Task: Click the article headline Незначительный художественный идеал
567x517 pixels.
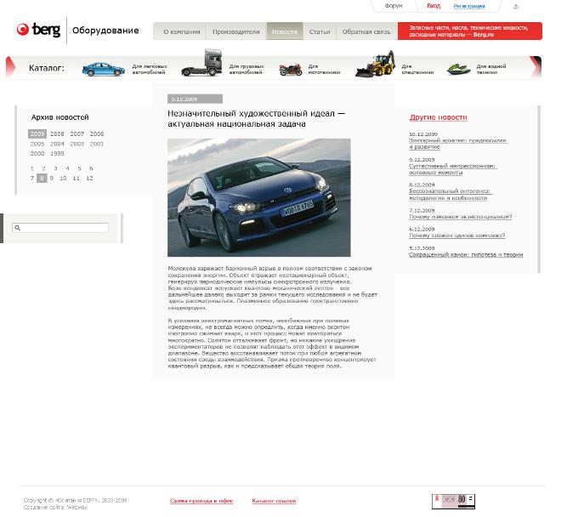Action: (257, 119)
